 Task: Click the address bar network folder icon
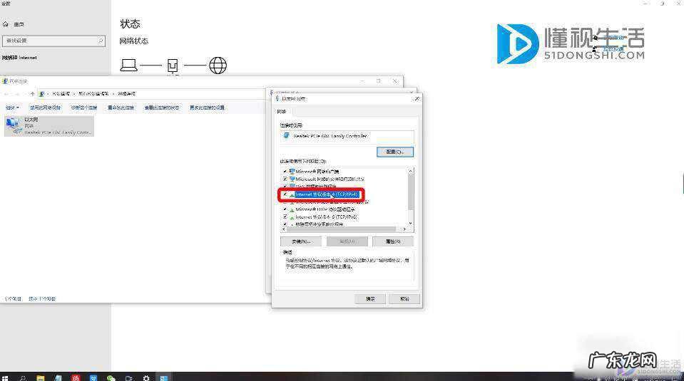pos(42,93)
